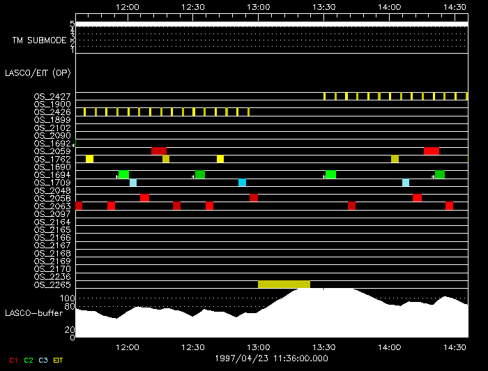Screen dimensions: 488x371
Task: Select the rightmost light cyan block in OS_1709 row
Action: (x=406, y=183)
